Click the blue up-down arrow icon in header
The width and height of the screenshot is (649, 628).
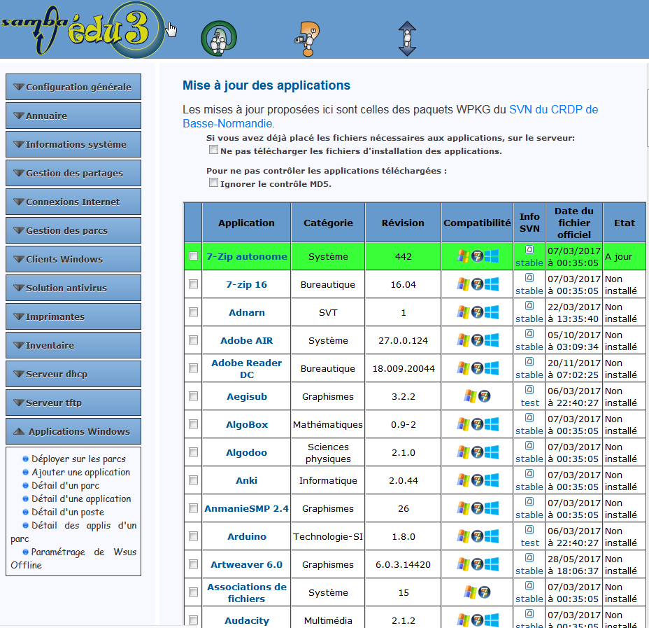[x=407, y=39]
